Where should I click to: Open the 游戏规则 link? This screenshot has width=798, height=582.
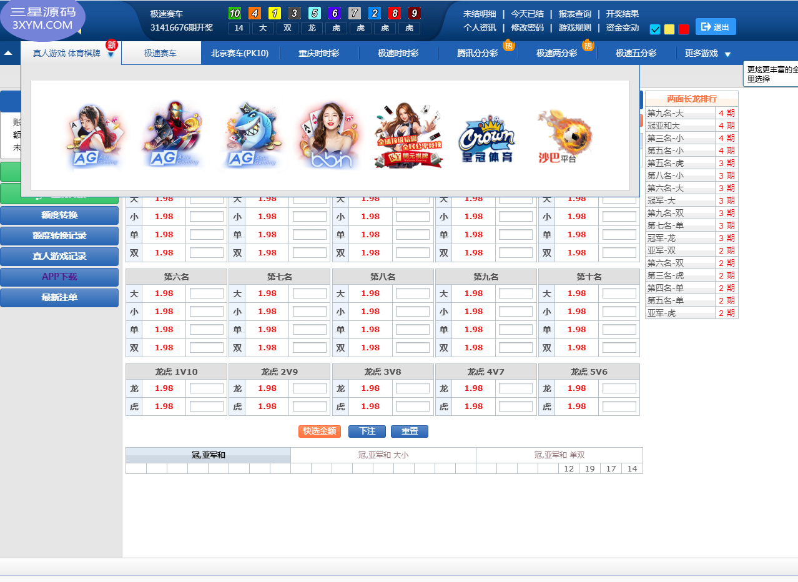pyautogui.click(x=574, y=27)
